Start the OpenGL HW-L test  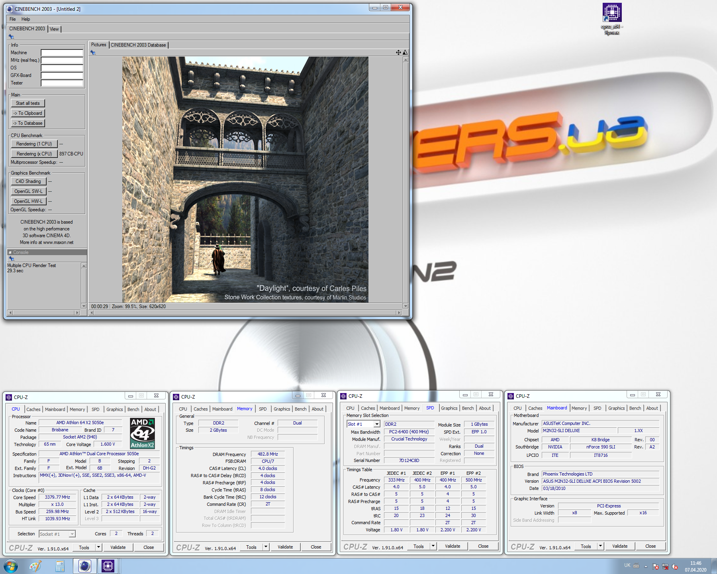coord(28,201)
